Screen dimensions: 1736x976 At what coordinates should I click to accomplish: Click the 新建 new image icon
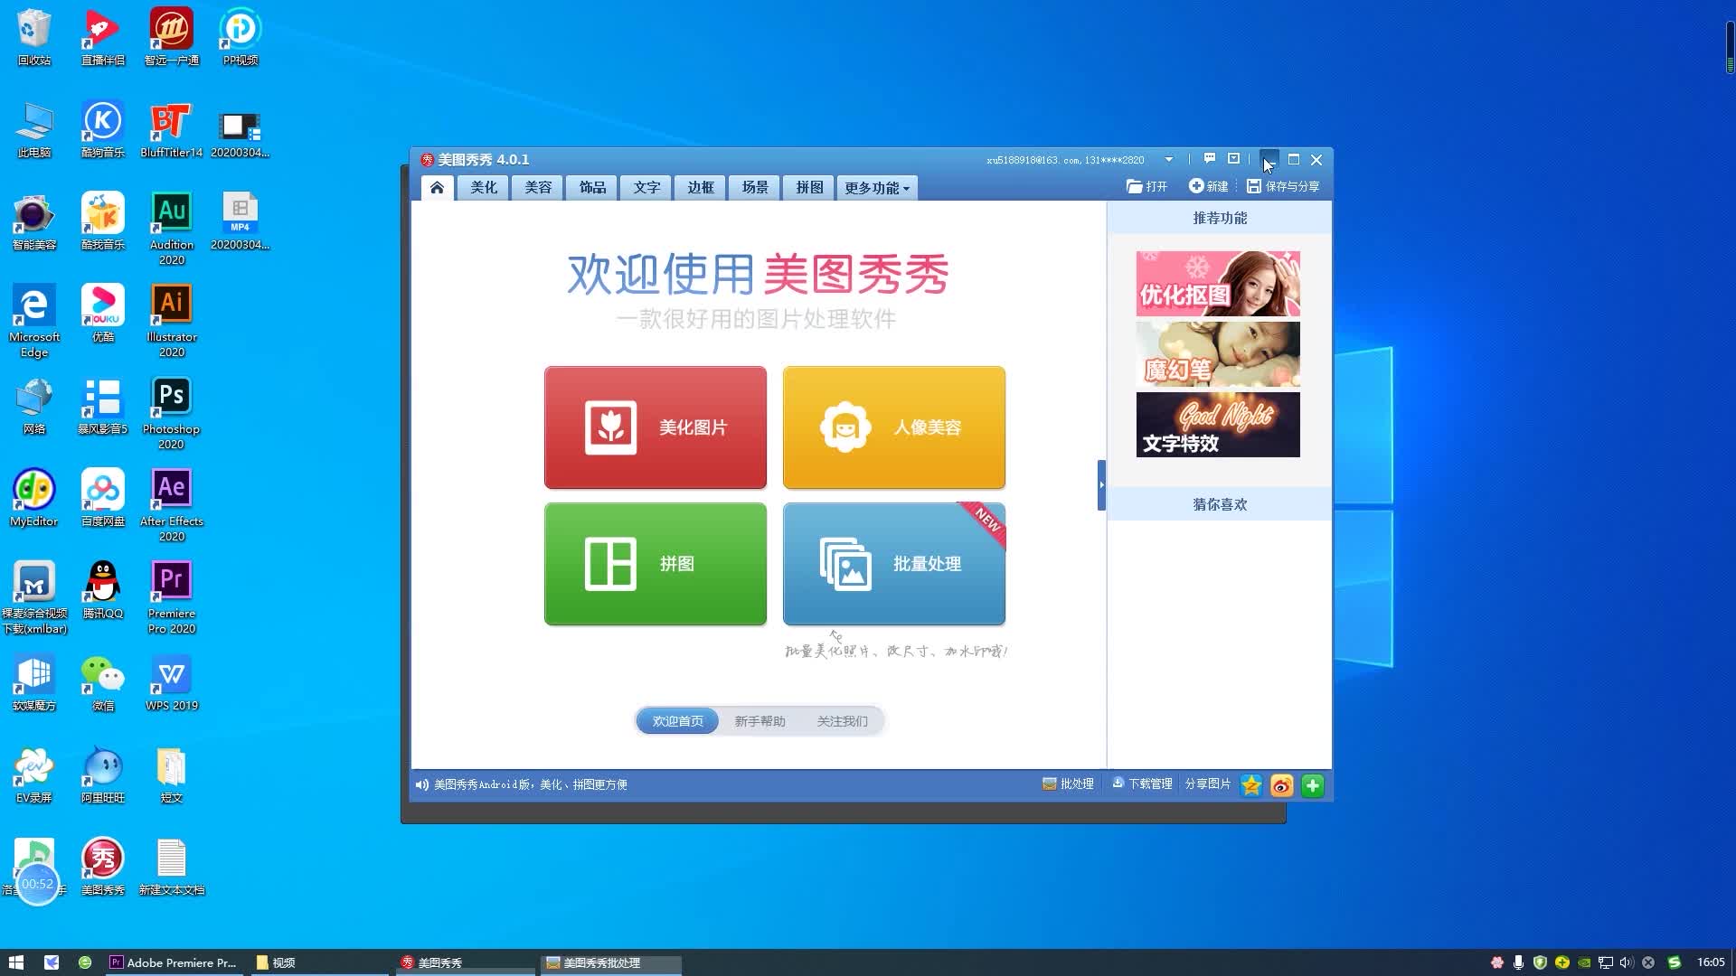tap(1195, 186)
